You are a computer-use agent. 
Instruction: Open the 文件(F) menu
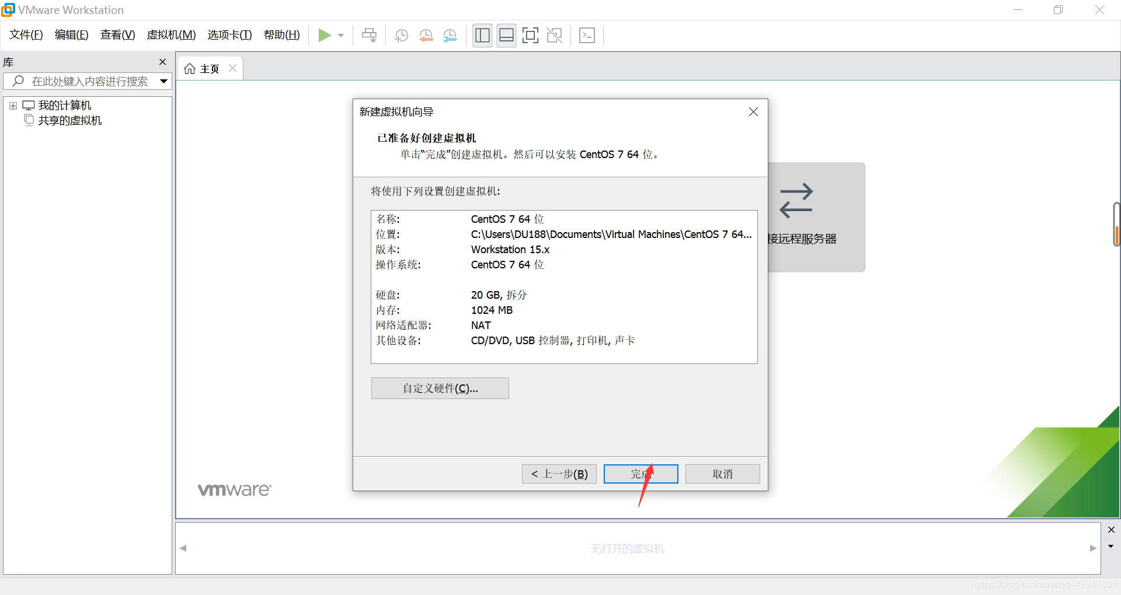click(x=26, y=35)
